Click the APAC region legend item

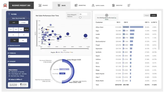58,52
